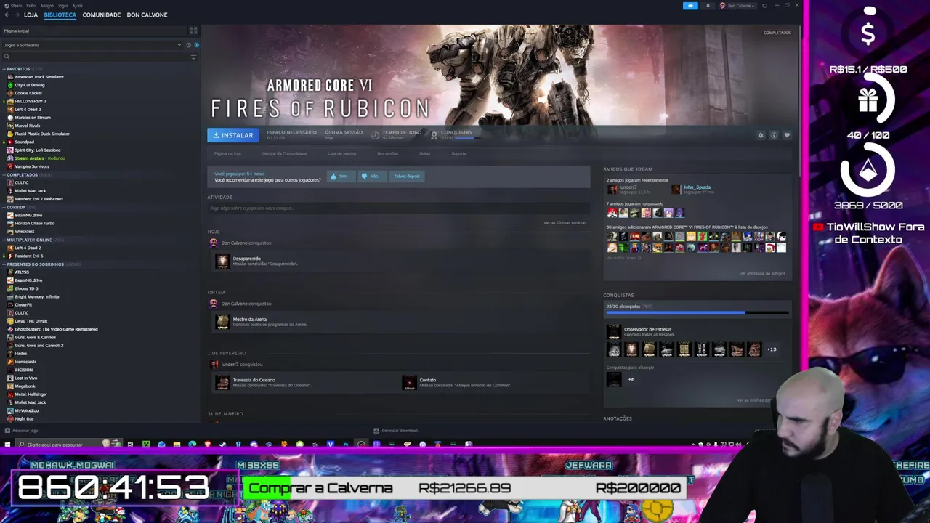Click friend John_Sparda's name
The height and width of the screenshot is (523, 930).
(x=697, y=187)
